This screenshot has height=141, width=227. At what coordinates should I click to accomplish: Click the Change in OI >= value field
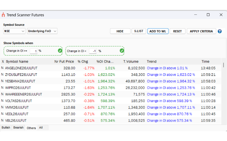[x=34, y=51]
